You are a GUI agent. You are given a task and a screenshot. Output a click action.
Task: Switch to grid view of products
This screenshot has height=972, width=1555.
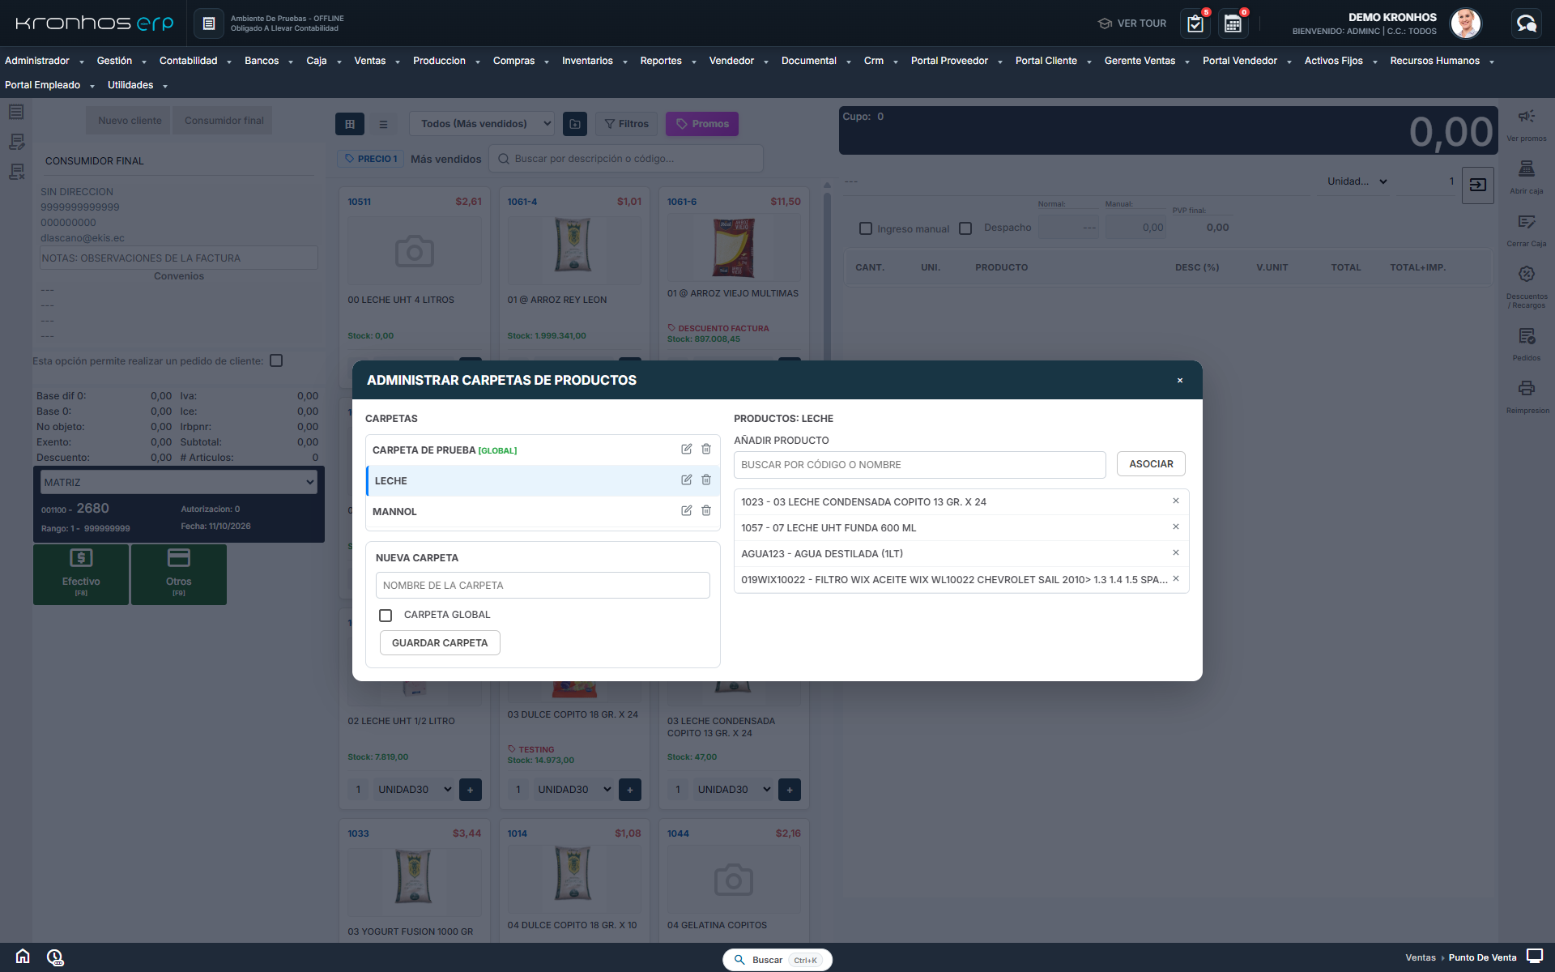(350, 124)
